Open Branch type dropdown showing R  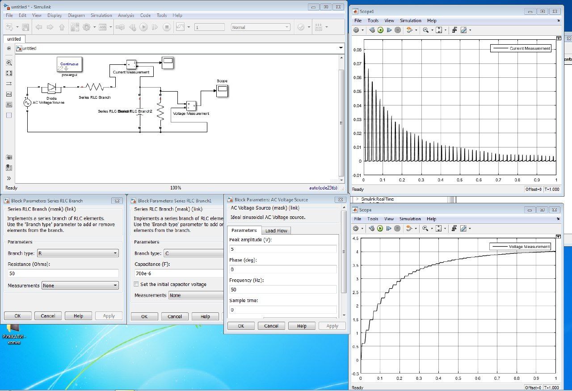coord(78,253)
